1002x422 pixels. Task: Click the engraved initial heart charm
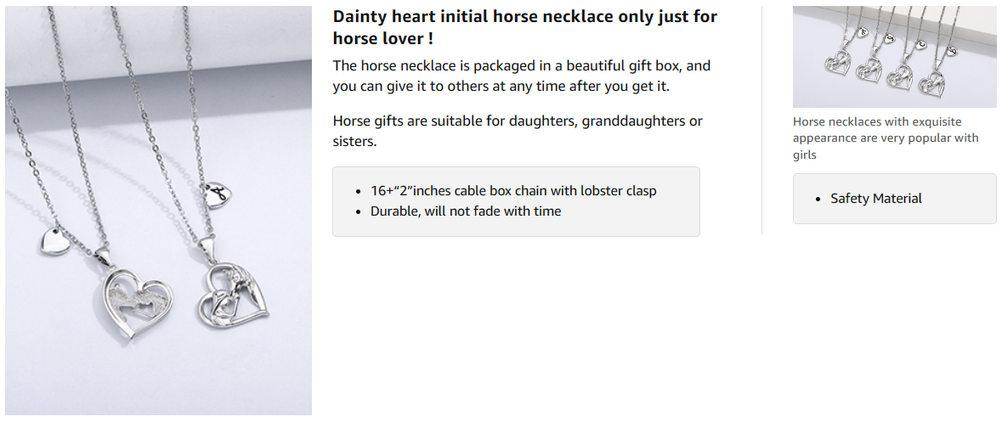point(216,191)
